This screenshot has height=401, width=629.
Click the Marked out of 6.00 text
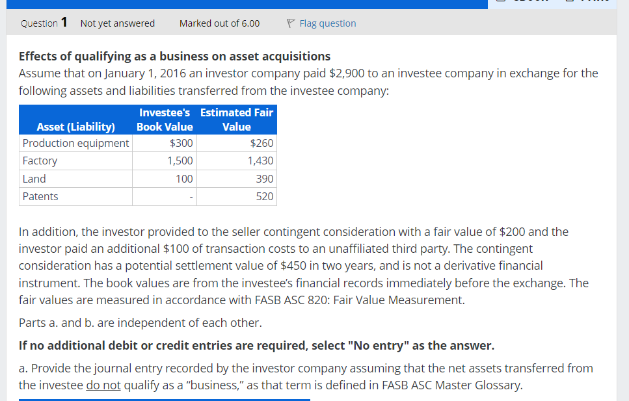219,23
